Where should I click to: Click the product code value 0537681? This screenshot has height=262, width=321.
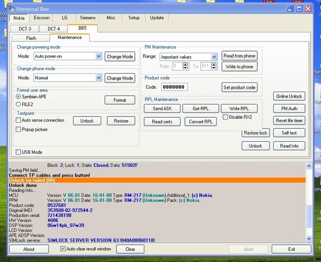point(57,205)
